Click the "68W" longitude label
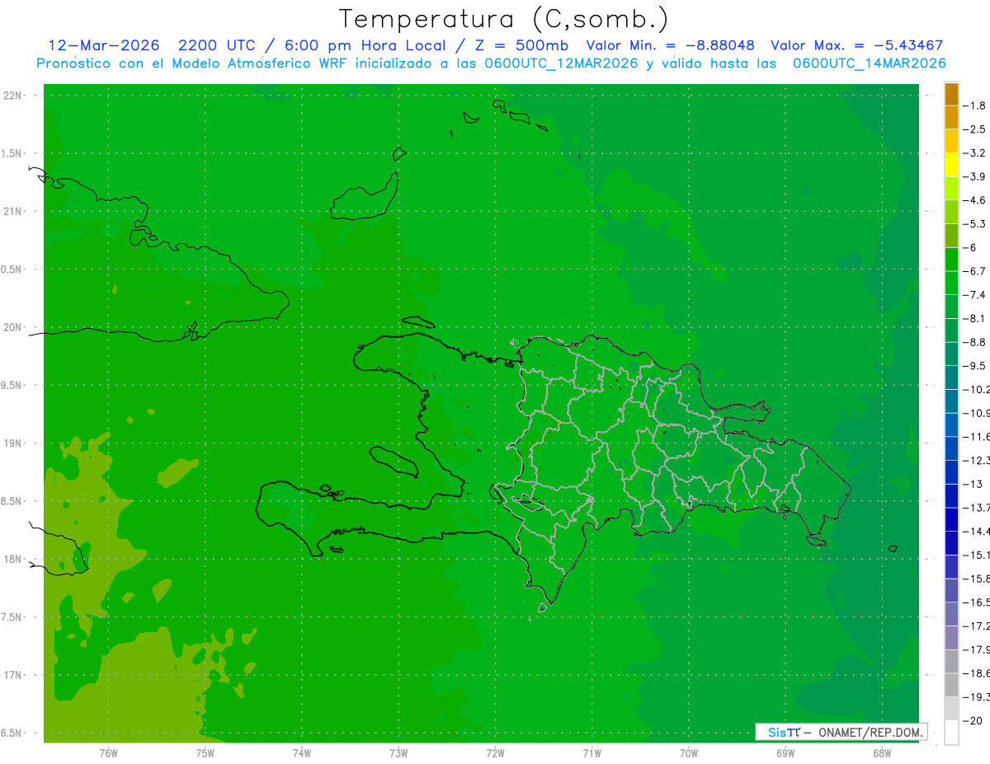Screen dimensions: 990x764 (881, 753)
